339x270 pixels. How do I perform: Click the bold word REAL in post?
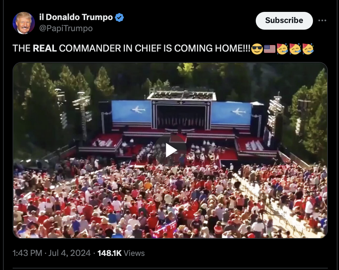point(45,48)
